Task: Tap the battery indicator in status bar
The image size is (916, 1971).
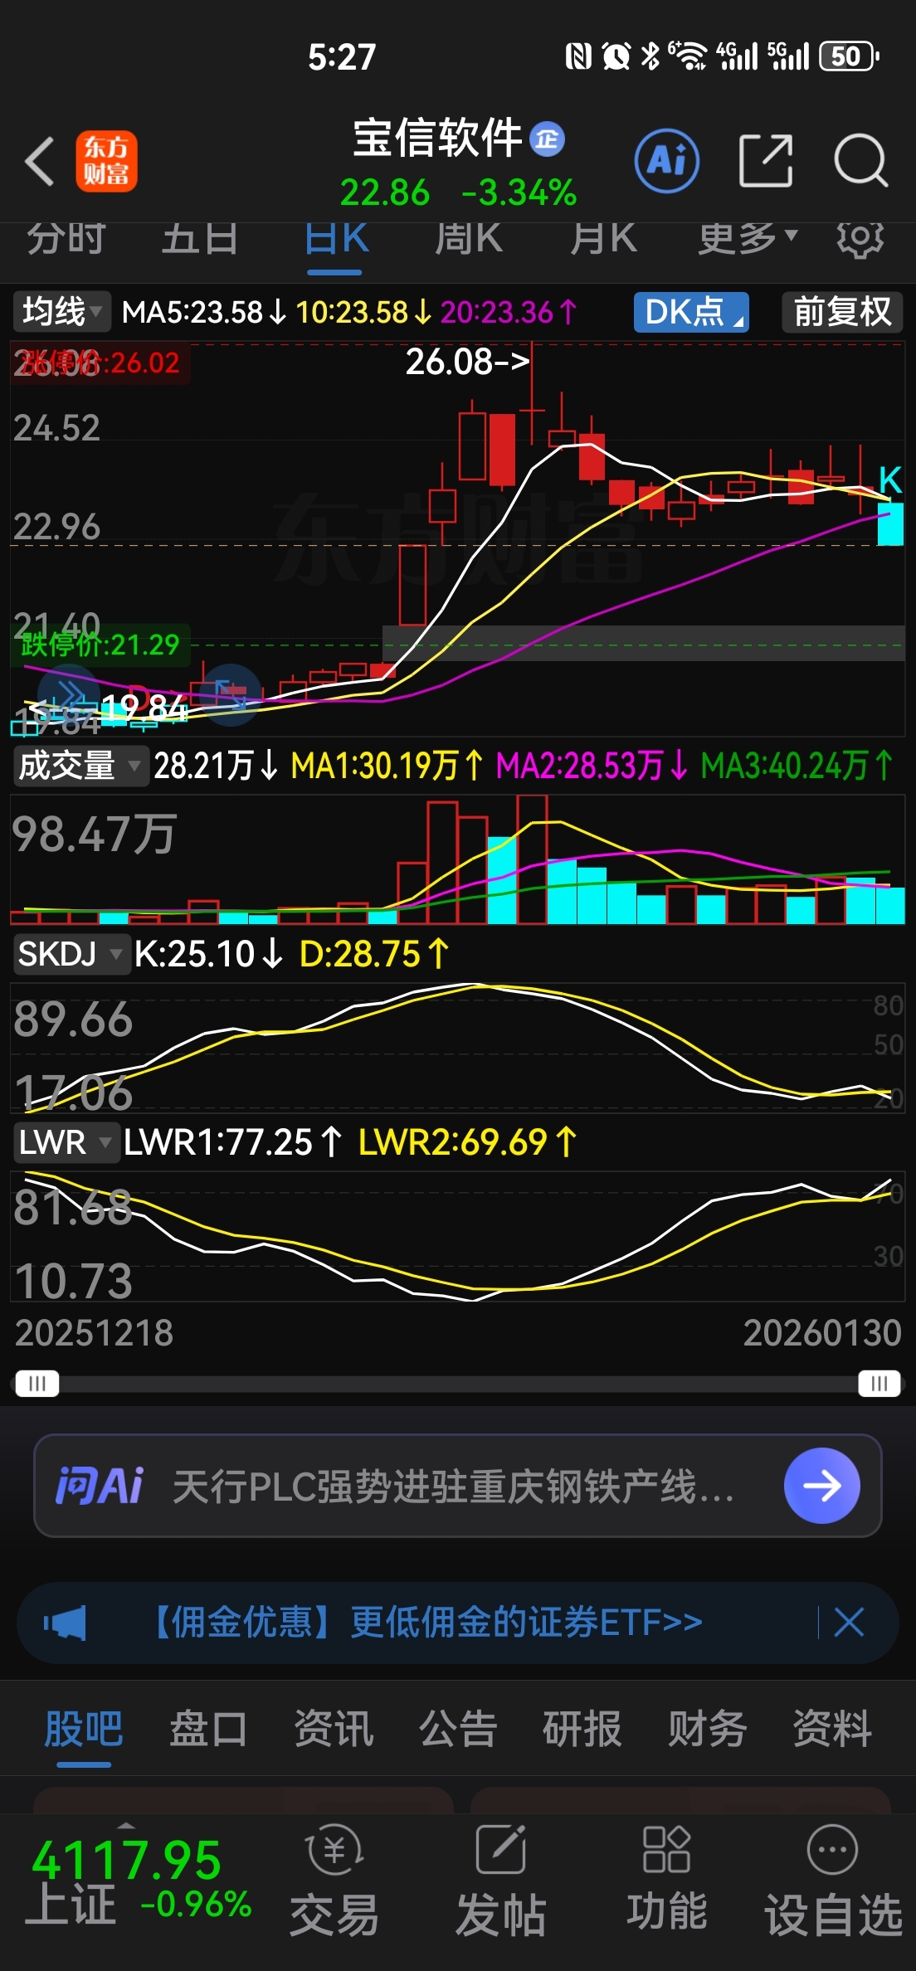Action: 849,56
